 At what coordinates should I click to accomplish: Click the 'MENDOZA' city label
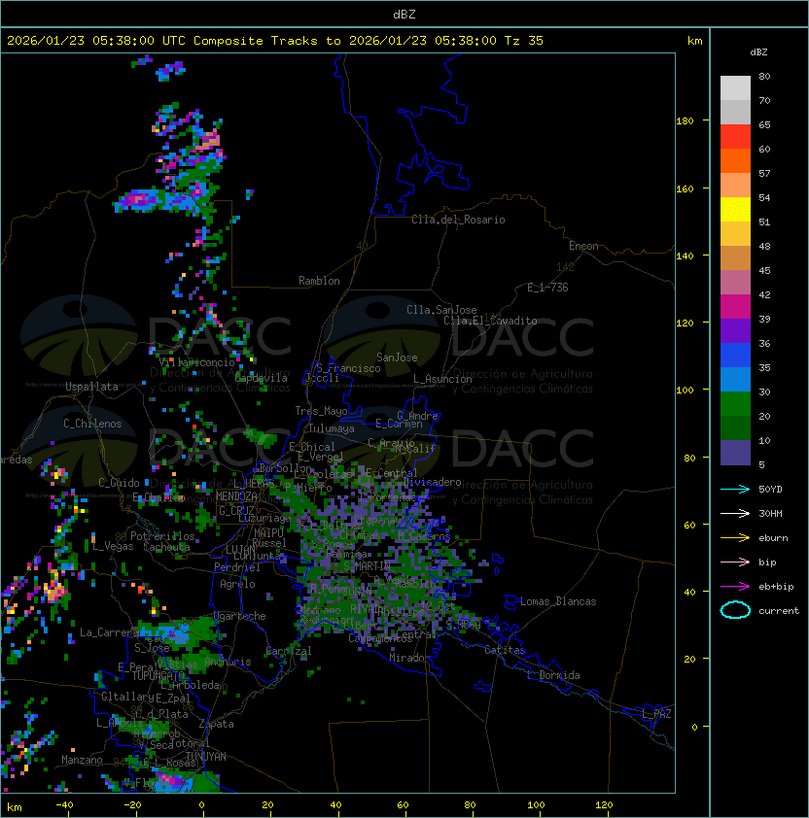236,496
